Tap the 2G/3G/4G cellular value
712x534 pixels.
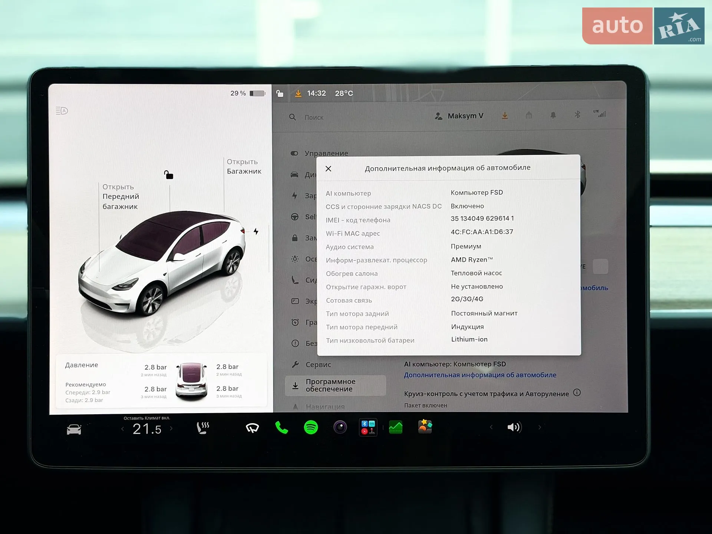[x=467, y=299]
